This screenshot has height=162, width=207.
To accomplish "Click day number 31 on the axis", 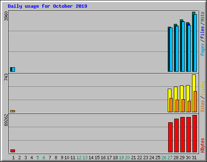I will [194, 158].
